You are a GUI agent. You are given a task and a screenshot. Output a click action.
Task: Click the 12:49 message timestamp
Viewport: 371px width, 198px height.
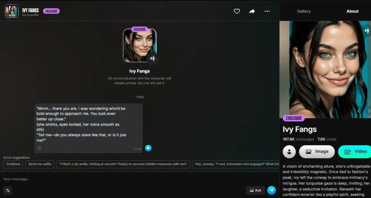[x=138, y=149]
